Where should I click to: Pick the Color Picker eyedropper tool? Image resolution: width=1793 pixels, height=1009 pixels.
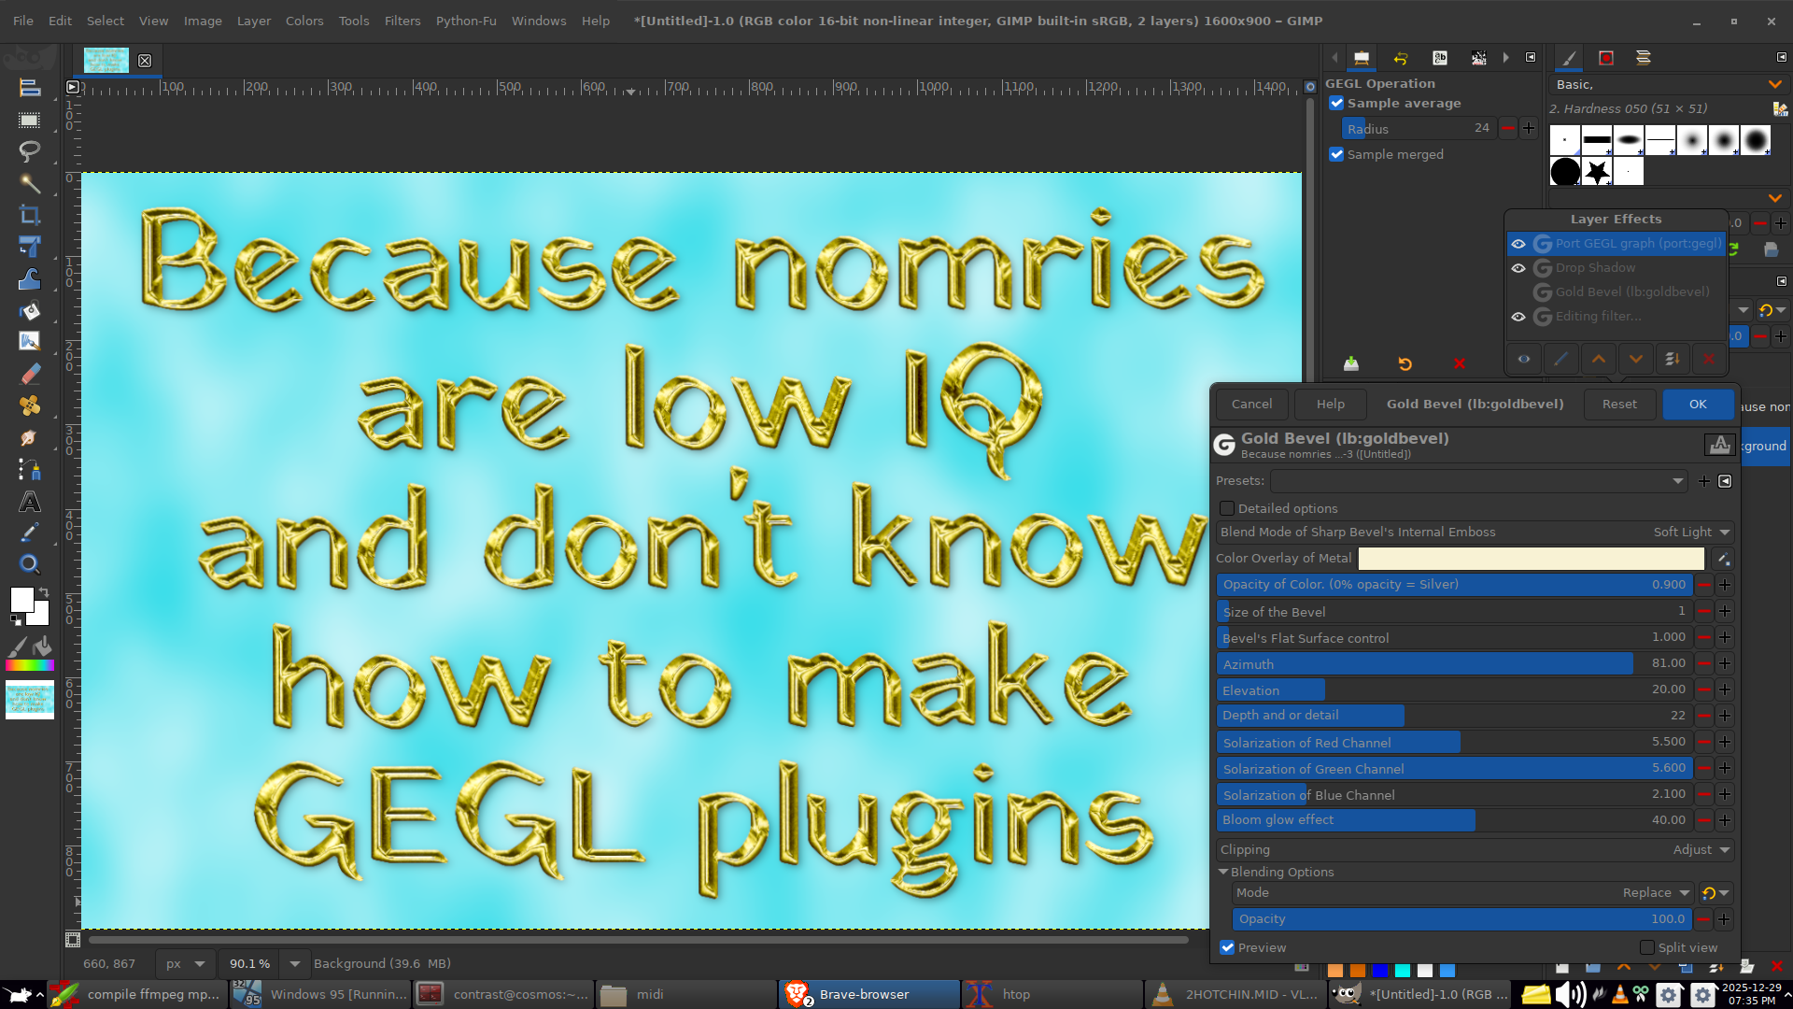coord(30,533)
